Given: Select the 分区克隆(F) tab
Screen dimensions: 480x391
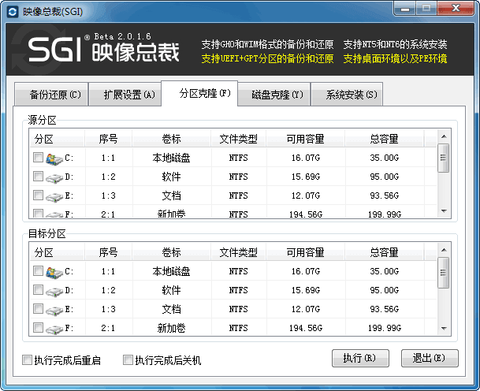Looking at the screenshot, I should tap(199, 93).
